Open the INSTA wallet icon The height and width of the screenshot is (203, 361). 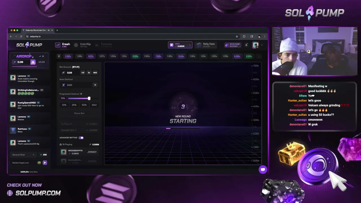click(171, 45)
